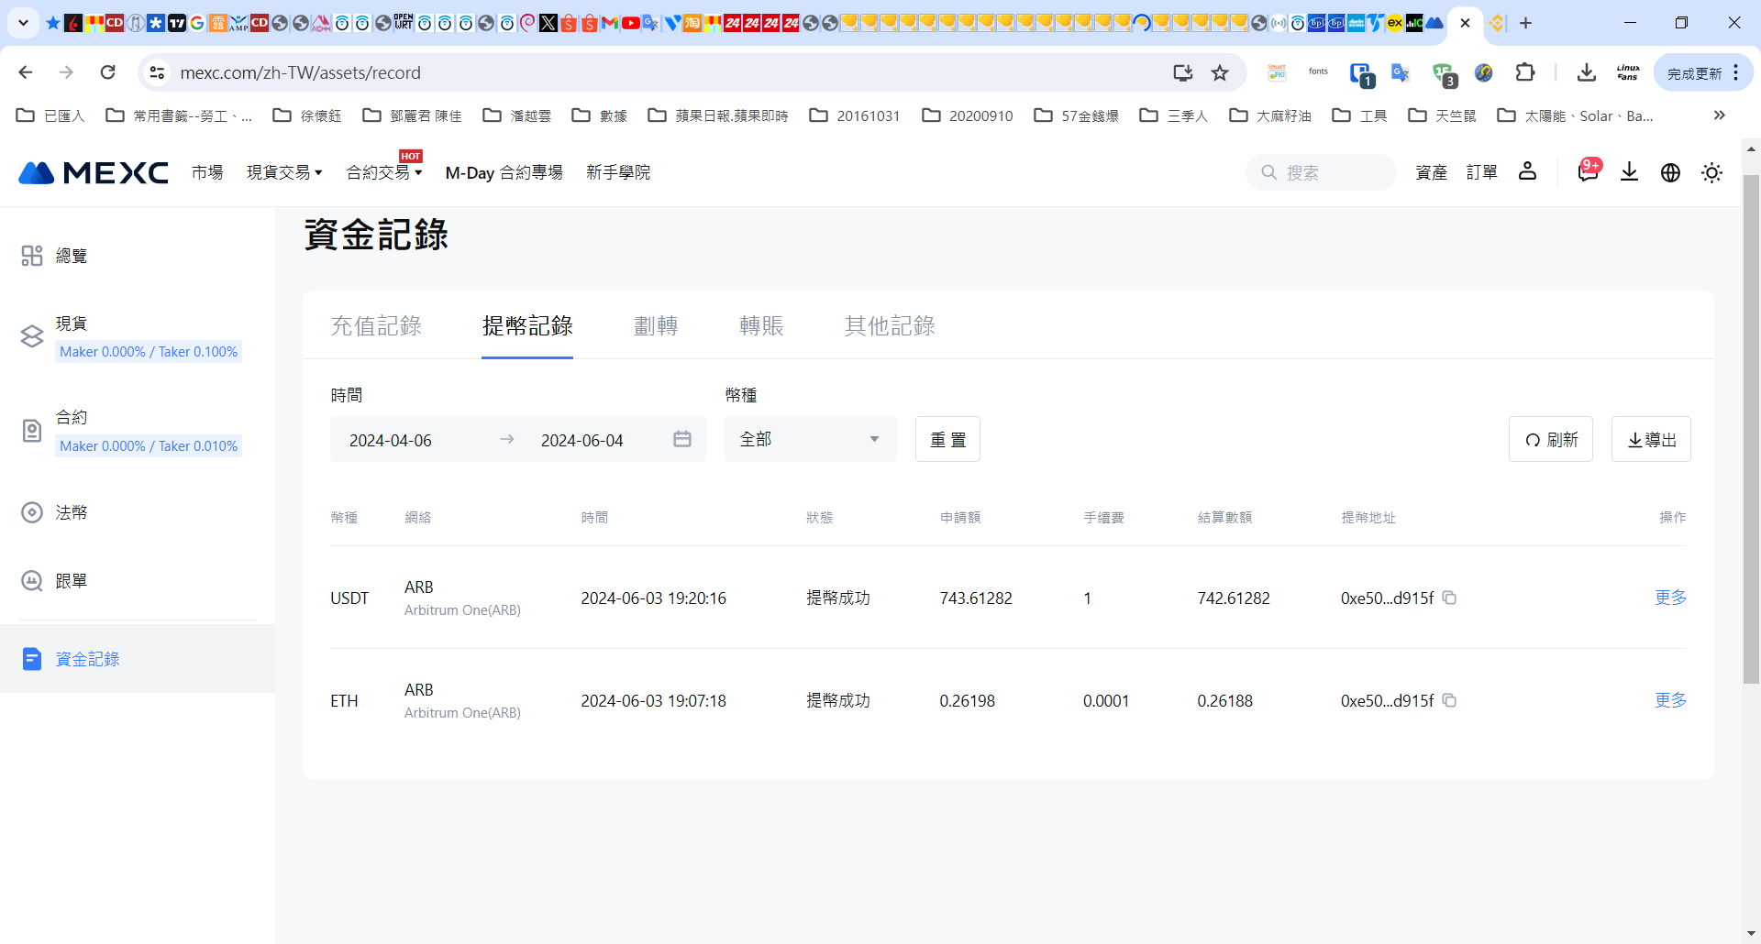Click the fund records (資金記錄) sidebar icon
This screenshot has height=944, width=1761.
click(x=32, y=659)
